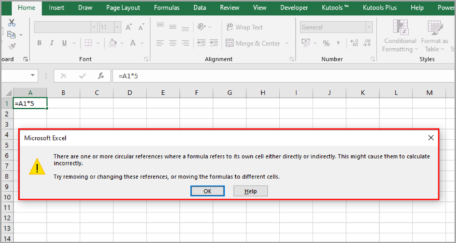Expand Alignment group dialog launcher
Viewport: 456px width, 243px height.
291,59
